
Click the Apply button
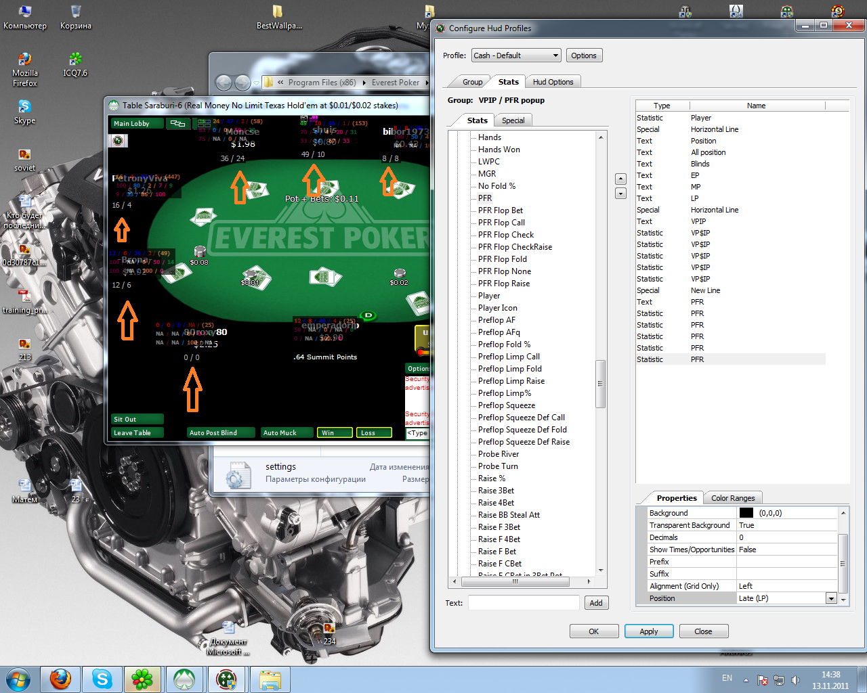coord(649,631)
